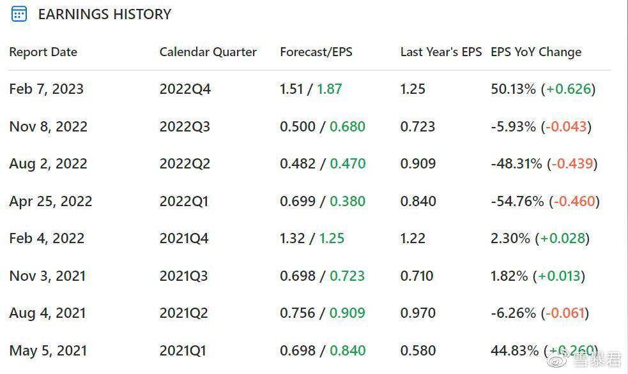Click the green 1.87 EPS value
This screenshot has height=374, width=628.
pyautogui.click(x=329, y=89)
